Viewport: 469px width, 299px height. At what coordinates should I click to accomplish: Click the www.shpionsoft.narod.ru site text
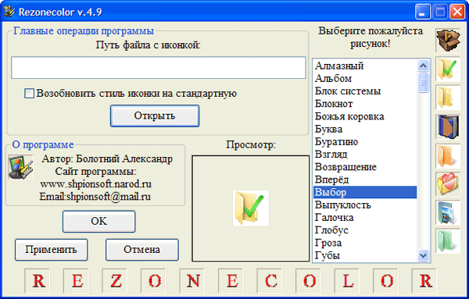coord(95,184)
